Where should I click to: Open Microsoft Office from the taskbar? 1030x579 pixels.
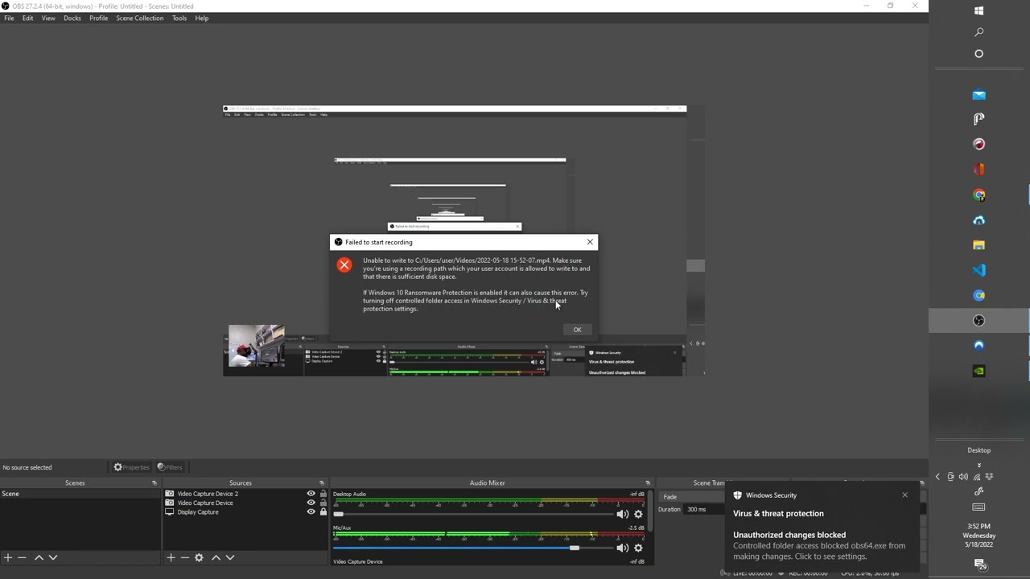tap(979, 170)
